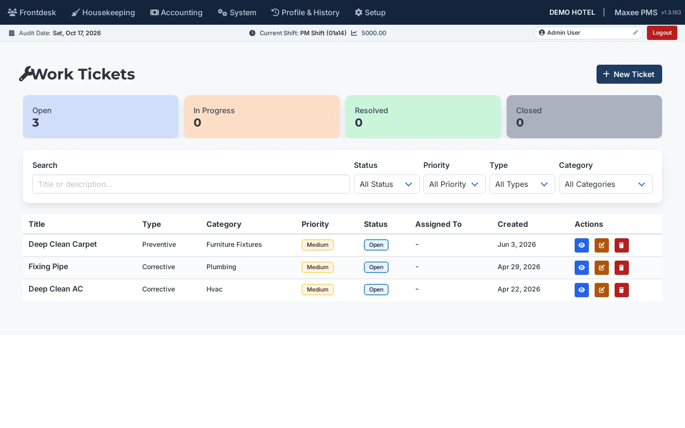This screenshot has width=685, height=428.
Task: Click the calendar icon by Audit Date
Action: pos(12,33)
